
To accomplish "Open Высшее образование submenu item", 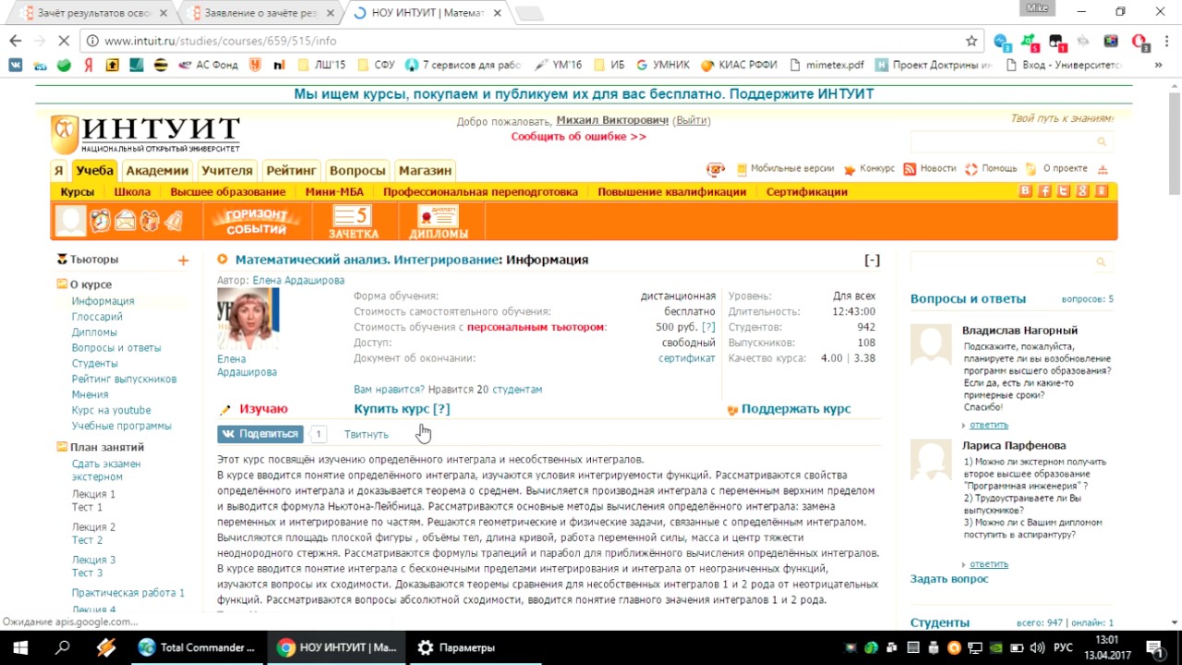I will [227, 192].
